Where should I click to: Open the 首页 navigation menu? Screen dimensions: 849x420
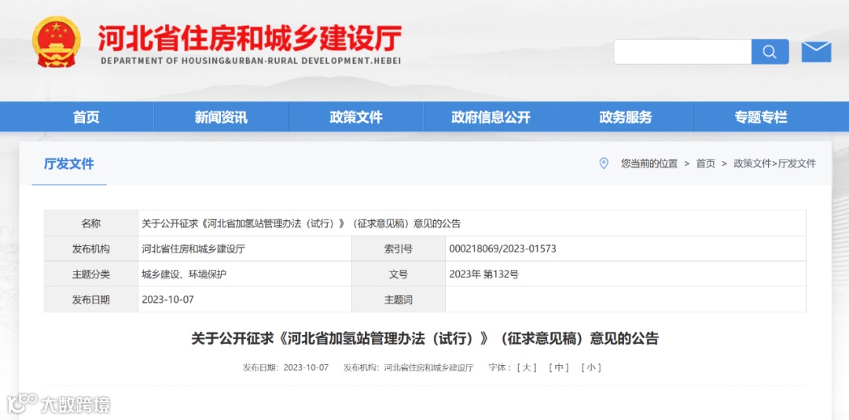tap(86, 116)
